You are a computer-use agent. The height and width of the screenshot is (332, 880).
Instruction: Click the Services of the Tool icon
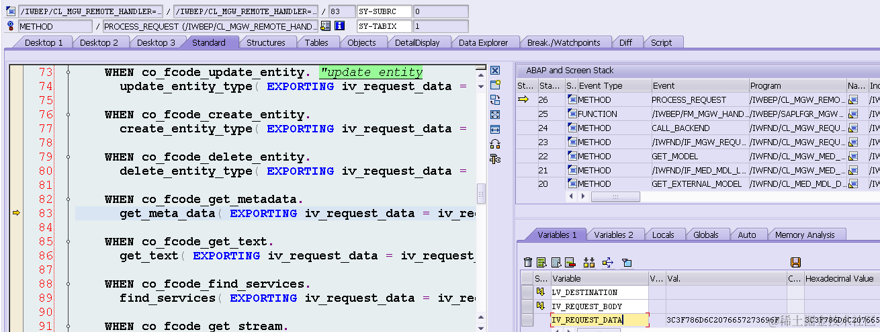495,144
